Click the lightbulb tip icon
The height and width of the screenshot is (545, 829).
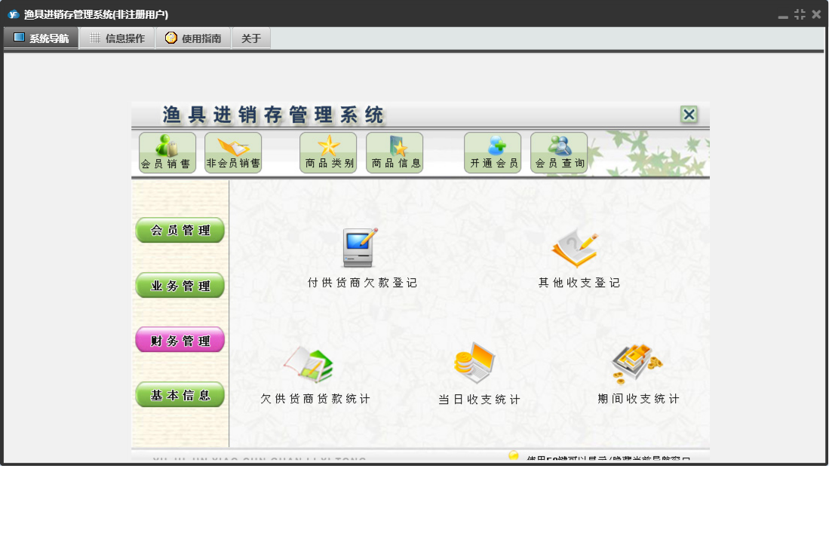click(x=514, y=455)
